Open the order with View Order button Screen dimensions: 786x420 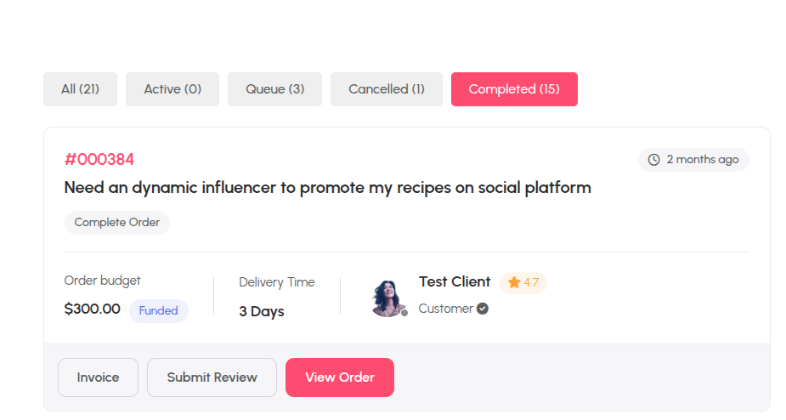340,377
